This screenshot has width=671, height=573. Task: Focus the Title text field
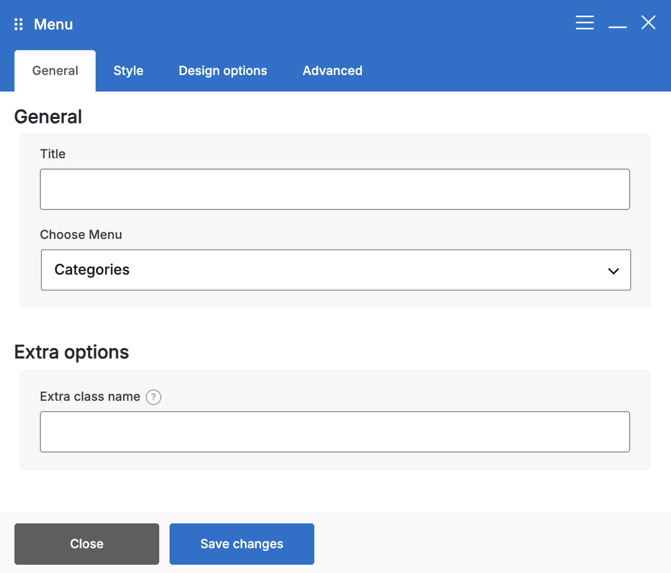point(335,189)
